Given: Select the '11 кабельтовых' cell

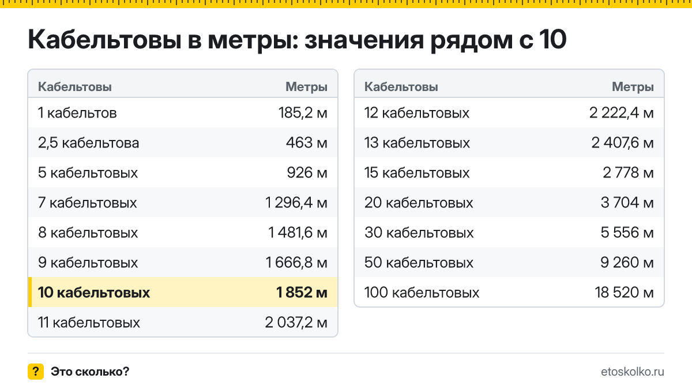Looking at the screenshot, I should coord(89,323).
